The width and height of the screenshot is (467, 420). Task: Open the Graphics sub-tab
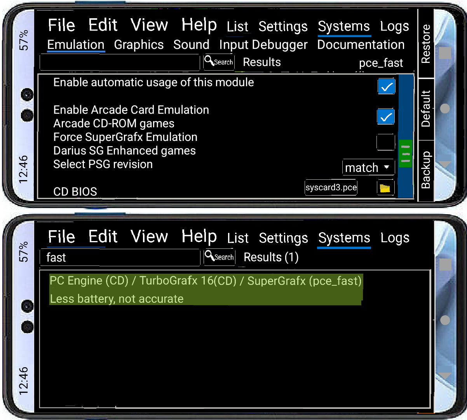(139, 45)
